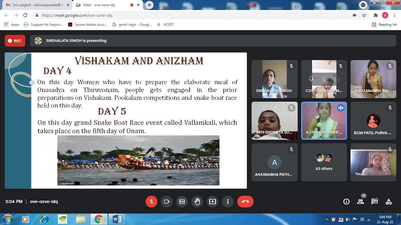Turn on closed captions
401x225 pixels.
[x=182, y=201]
